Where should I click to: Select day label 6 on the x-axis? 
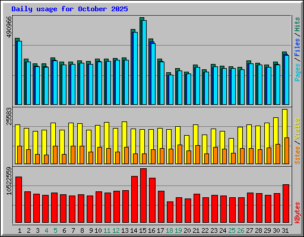tap(64, 230)
